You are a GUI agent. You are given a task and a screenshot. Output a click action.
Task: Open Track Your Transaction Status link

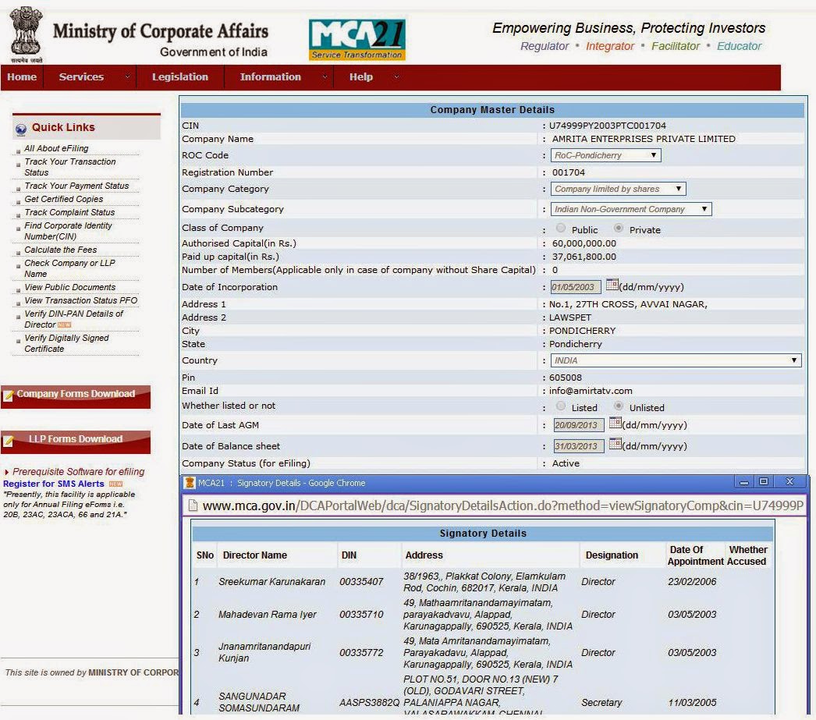point(70,167)
